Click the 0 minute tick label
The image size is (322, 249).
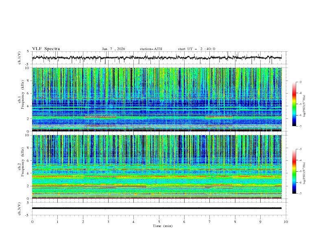[32, 222]
